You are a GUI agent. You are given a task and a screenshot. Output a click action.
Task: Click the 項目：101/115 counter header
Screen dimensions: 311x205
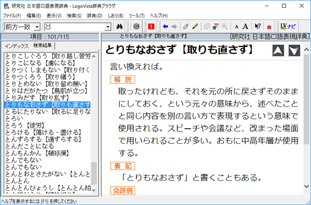click(x=50, y=37)
